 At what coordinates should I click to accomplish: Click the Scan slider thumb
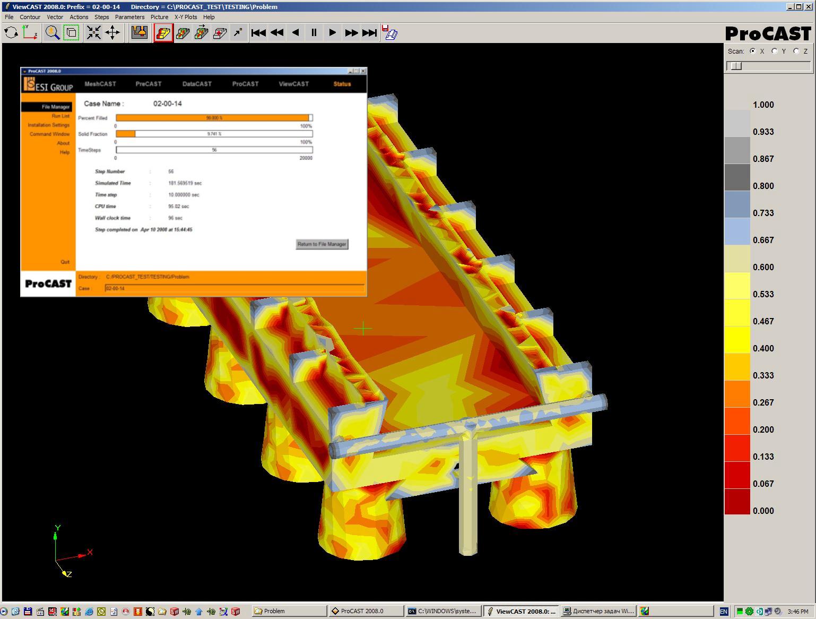pos(736,66)
